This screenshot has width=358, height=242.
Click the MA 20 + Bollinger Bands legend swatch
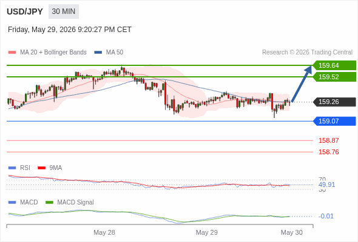pos(12,53)
